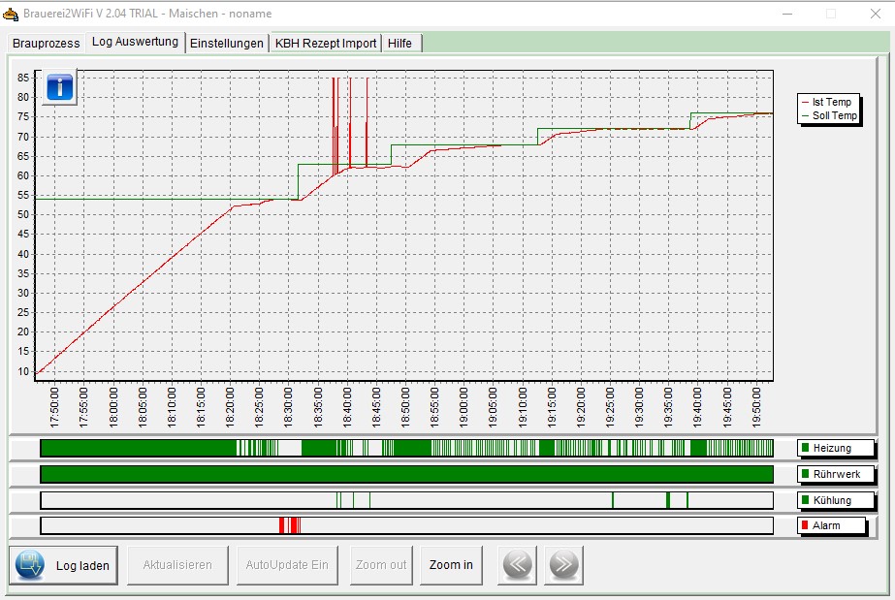Click the Log laden button
This screenshot has height=600, width=895.
pos(81,565)
